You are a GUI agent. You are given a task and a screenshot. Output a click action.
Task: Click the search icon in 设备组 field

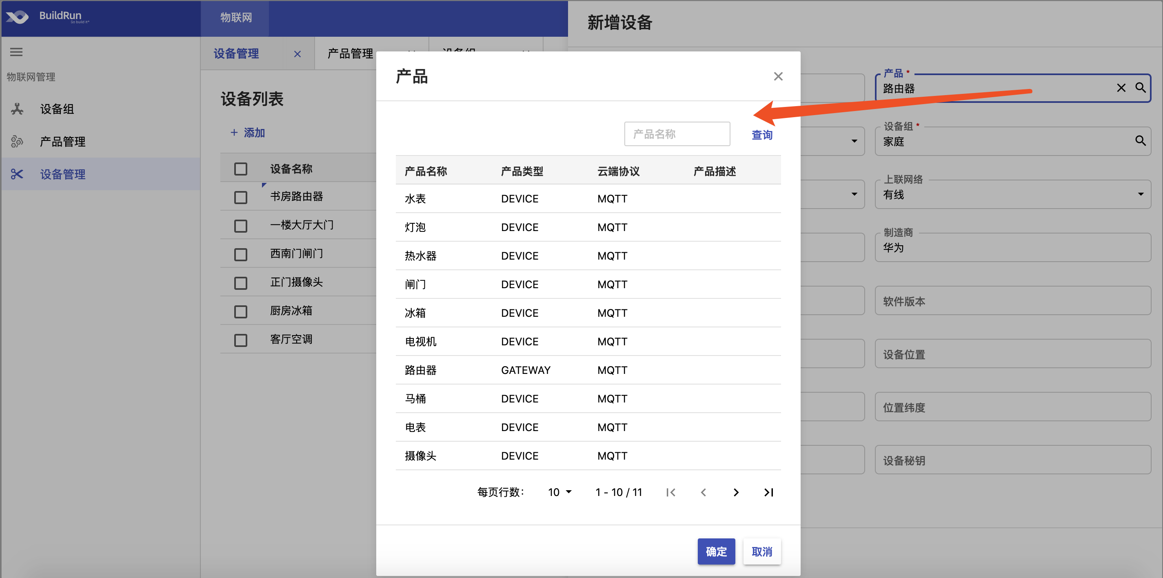click(x=1141, y=141)
